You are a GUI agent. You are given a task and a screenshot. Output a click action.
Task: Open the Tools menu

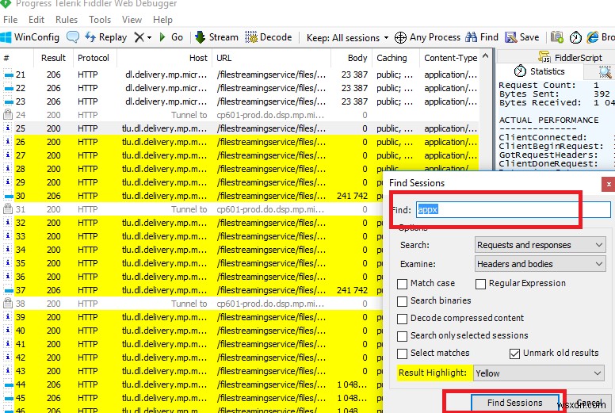[100, 20]
